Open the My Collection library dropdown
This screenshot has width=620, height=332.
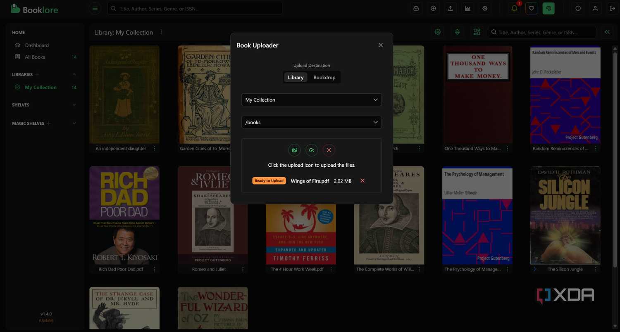[311, 100]
